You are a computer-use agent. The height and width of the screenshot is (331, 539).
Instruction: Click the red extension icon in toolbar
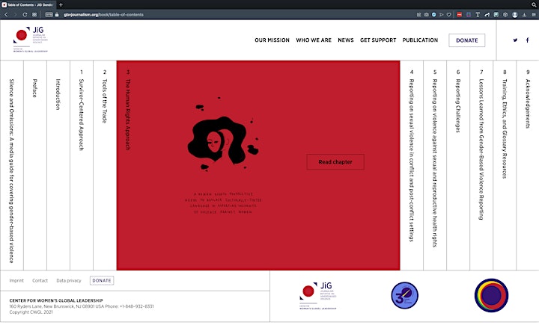click(x=459, y=15)
